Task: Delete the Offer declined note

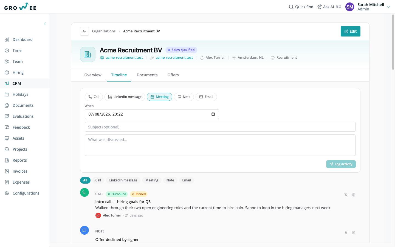Action: point(354,232)
